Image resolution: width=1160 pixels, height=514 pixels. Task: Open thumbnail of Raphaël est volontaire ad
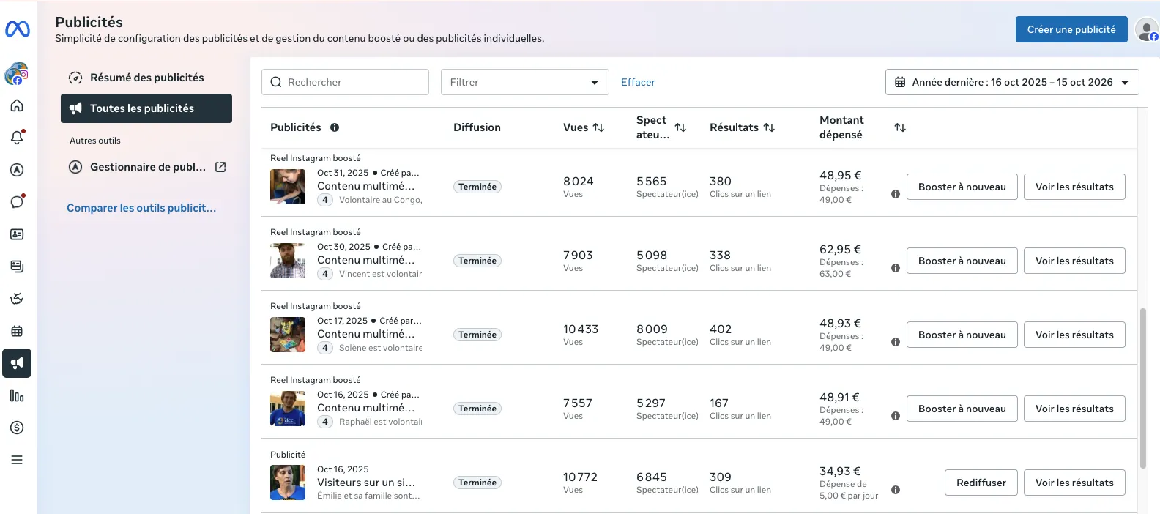point(288,409)
